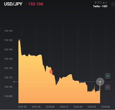This screenshot has width=115, height=110.
Task: Select the 10:01:30 time axis label
Action: click(22, 107)
